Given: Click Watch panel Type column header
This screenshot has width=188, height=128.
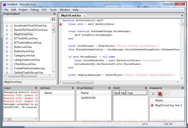Looking at the screenshot, I should tap(137, 93).
